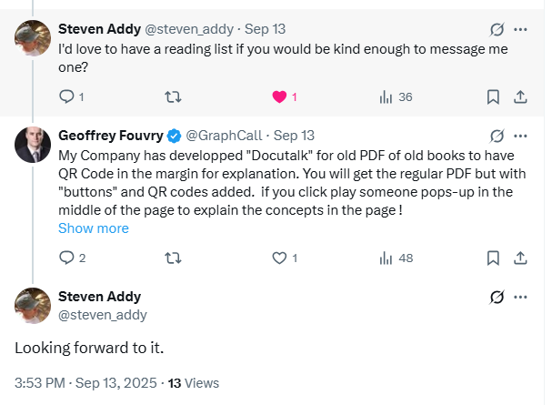
Task: Bookmark Steven Addy's reading list tweet
Action: click(x=492, y=96)
